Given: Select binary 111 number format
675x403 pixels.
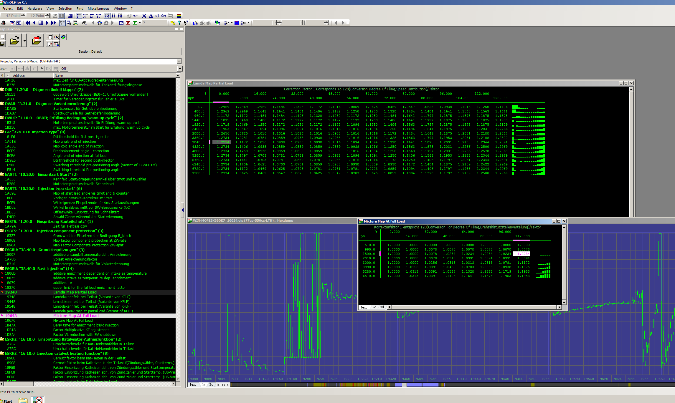Looking at the screenshot, I should 120,16.
